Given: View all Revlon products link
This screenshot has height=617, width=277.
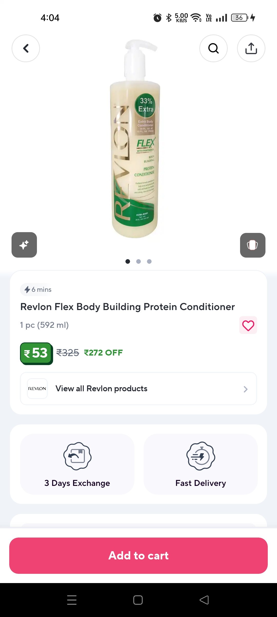Looking at the screenshot, I should coord(102,388).
